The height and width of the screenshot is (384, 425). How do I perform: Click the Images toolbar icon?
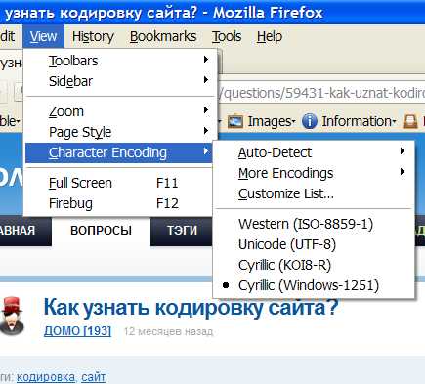tap(235, 121)
